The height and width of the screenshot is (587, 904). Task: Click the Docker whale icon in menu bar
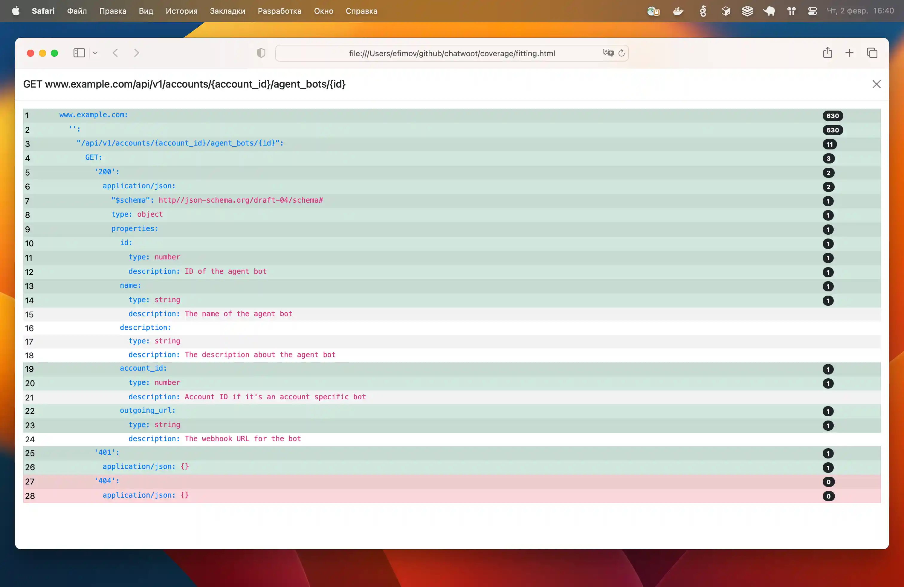tap(678, 11)
